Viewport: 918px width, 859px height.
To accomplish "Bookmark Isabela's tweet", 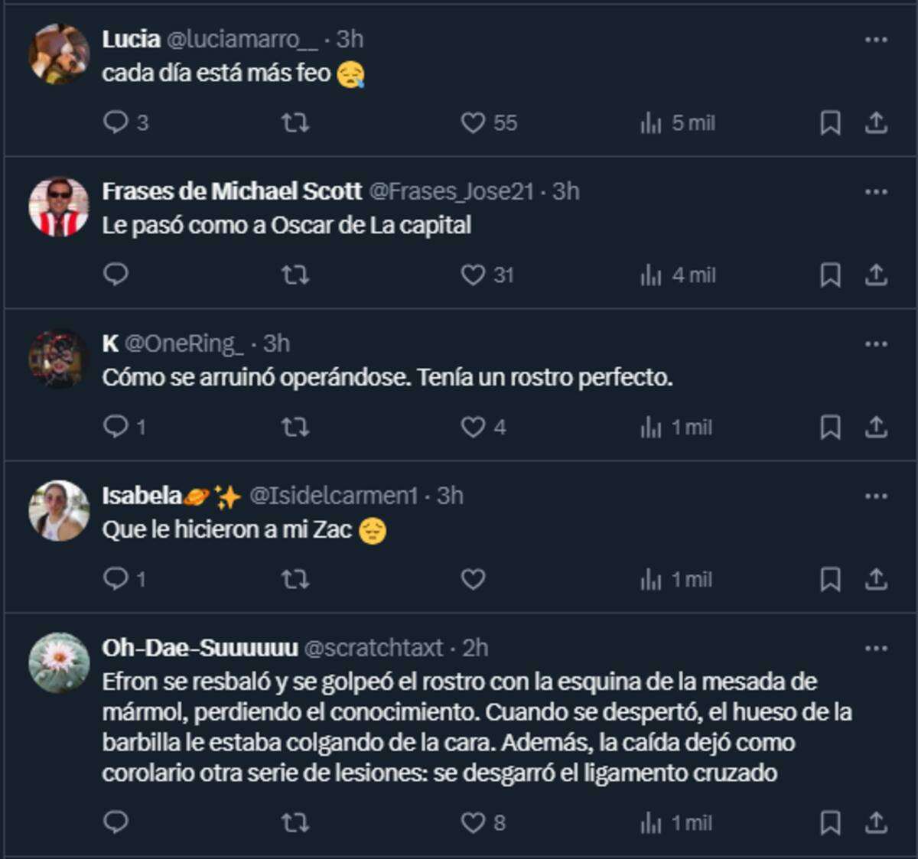I will 830,579.
